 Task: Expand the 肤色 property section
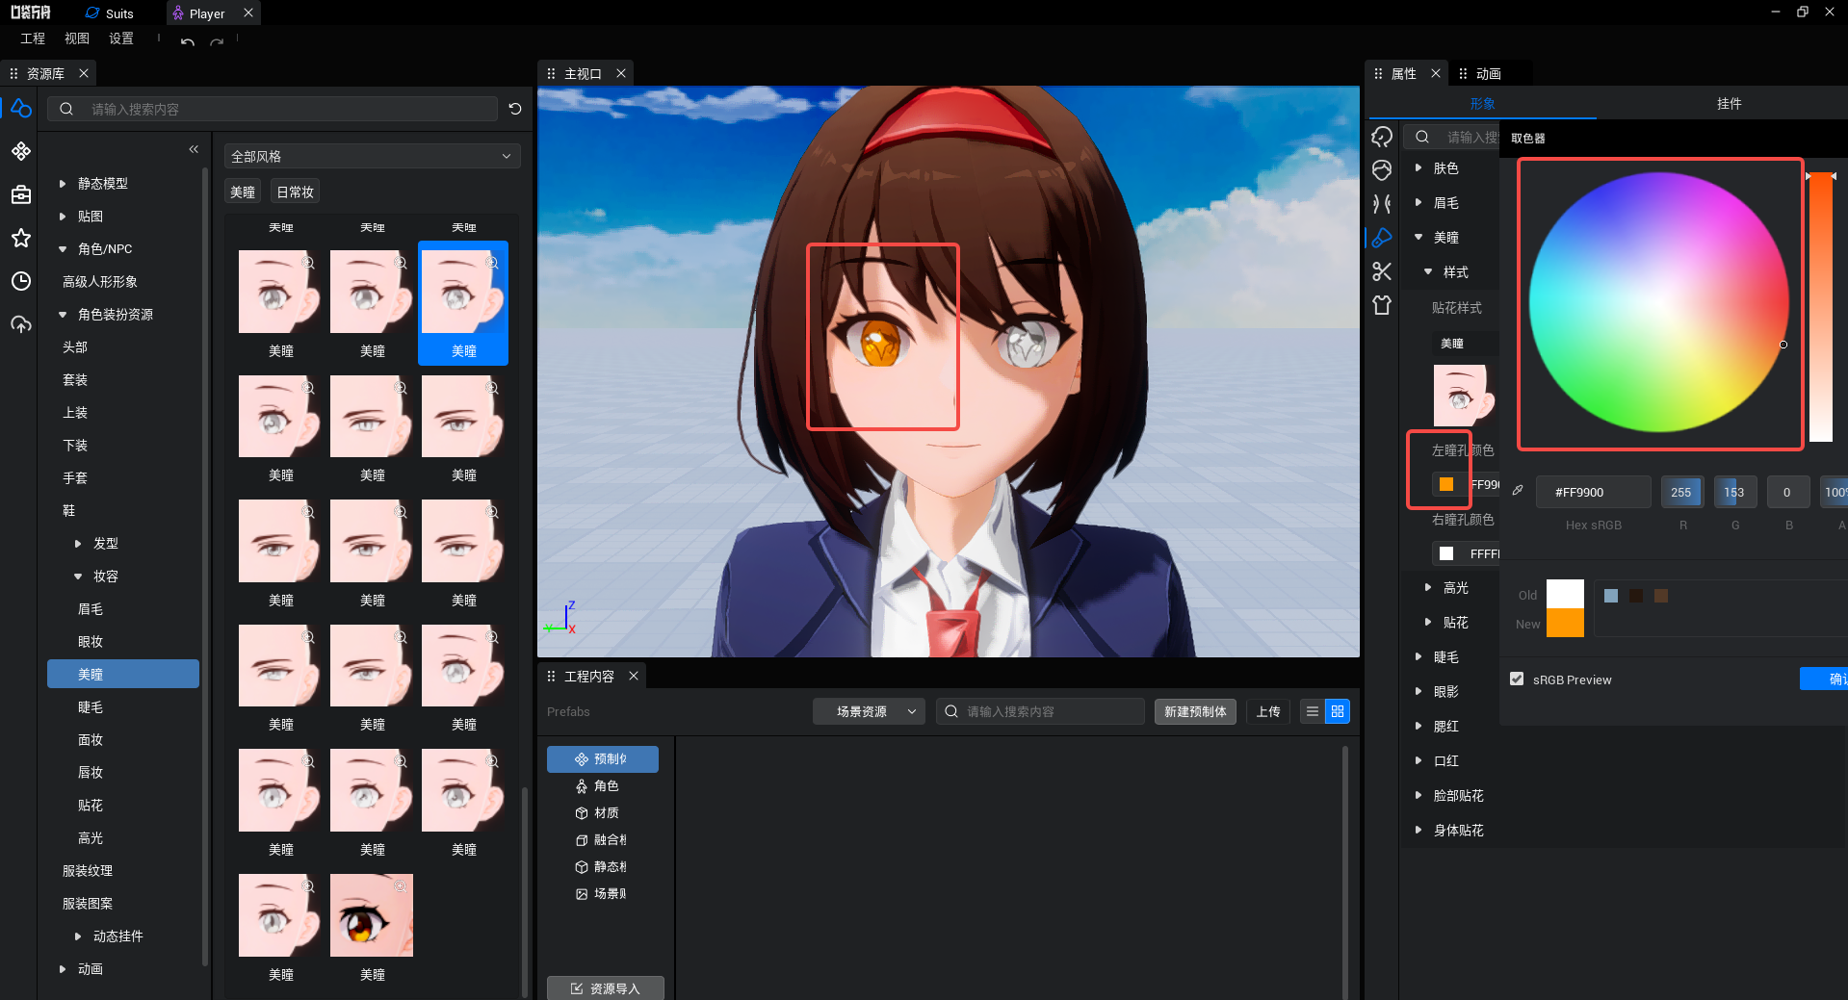[x=1419, y=167]
